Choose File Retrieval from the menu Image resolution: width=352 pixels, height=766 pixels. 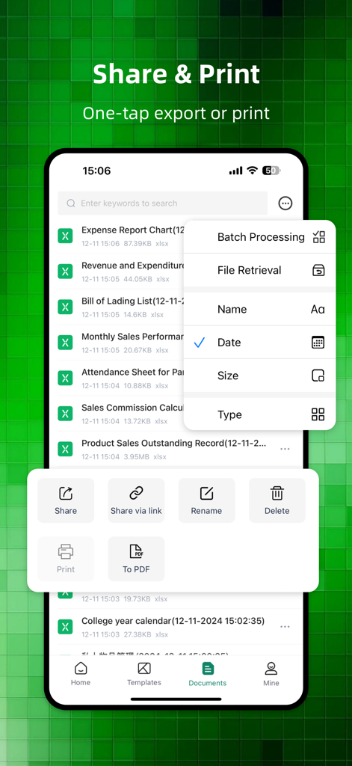coord(260,270)
